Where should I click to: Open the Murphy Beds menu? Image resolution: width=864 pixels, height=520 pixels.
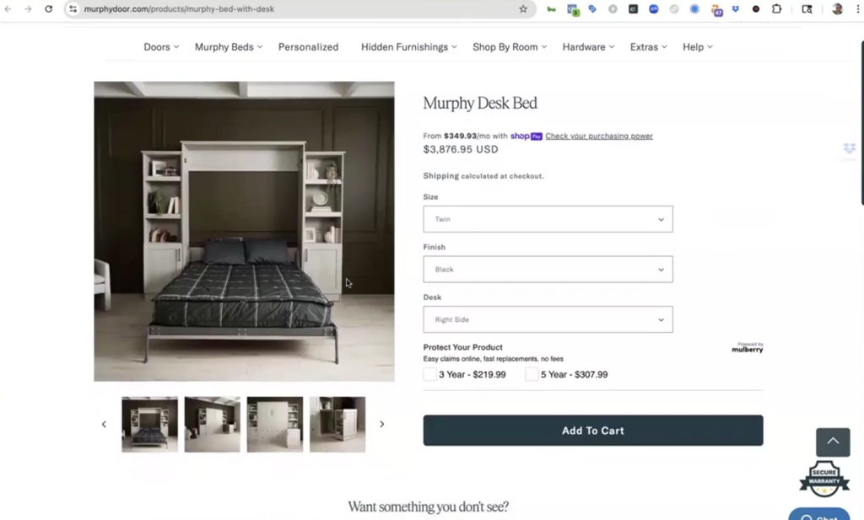[224, 47]
